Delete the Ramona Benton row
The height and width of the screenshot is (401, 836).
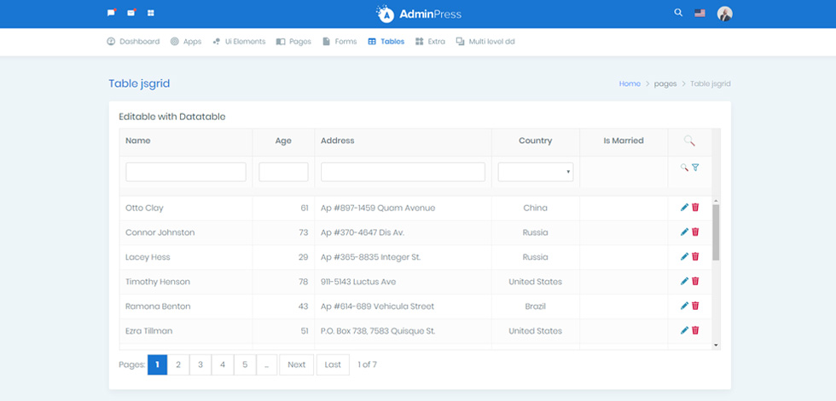695,306
